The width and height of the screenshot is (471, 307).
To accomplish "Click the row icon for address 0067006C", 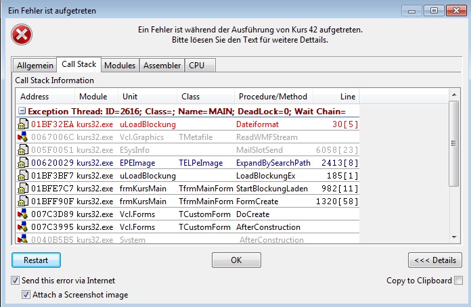I will [22, 137].
